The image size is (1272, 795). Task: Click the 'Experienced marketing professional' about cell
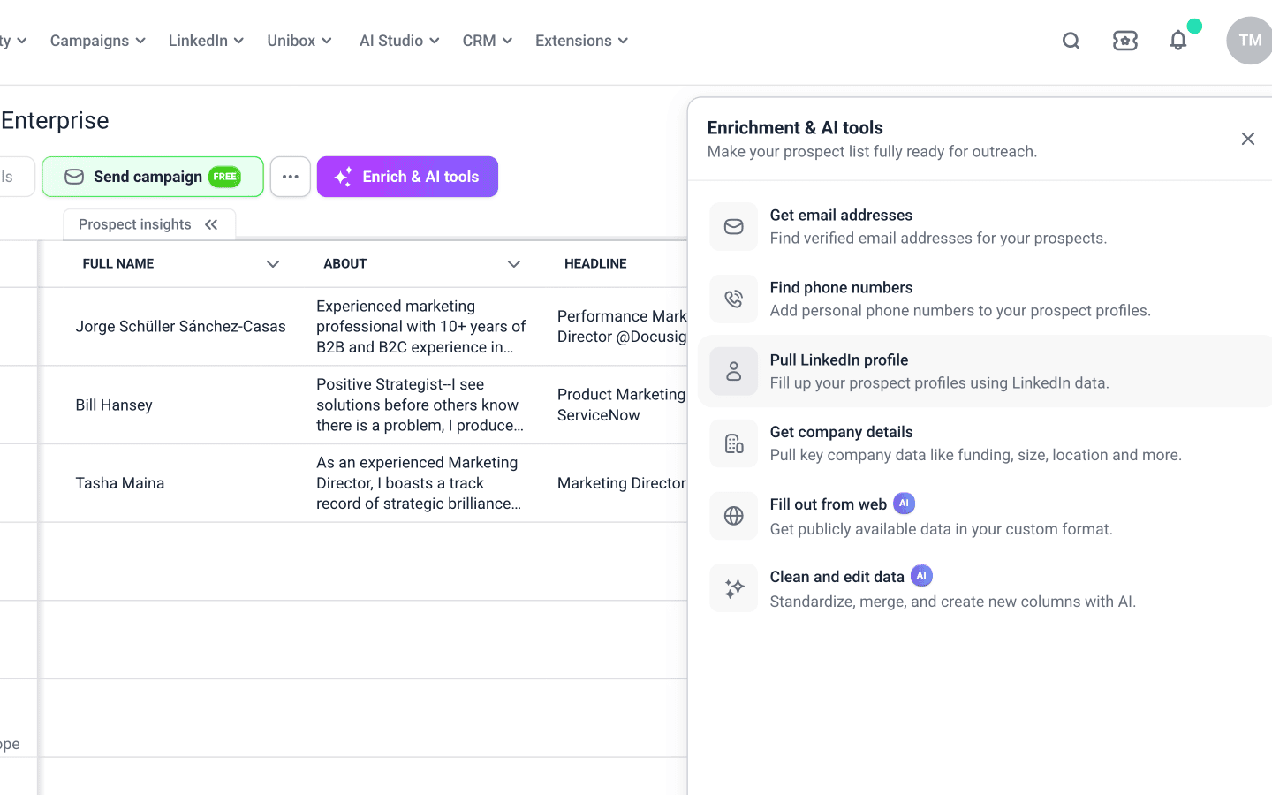click(x=421, y=327)
